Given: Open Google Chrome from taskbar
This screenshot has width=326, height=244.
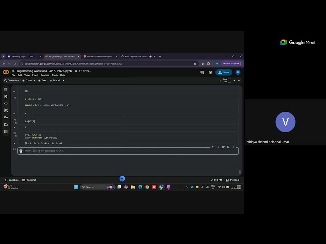Looking at the screenshot, I should tap(147, 187).
